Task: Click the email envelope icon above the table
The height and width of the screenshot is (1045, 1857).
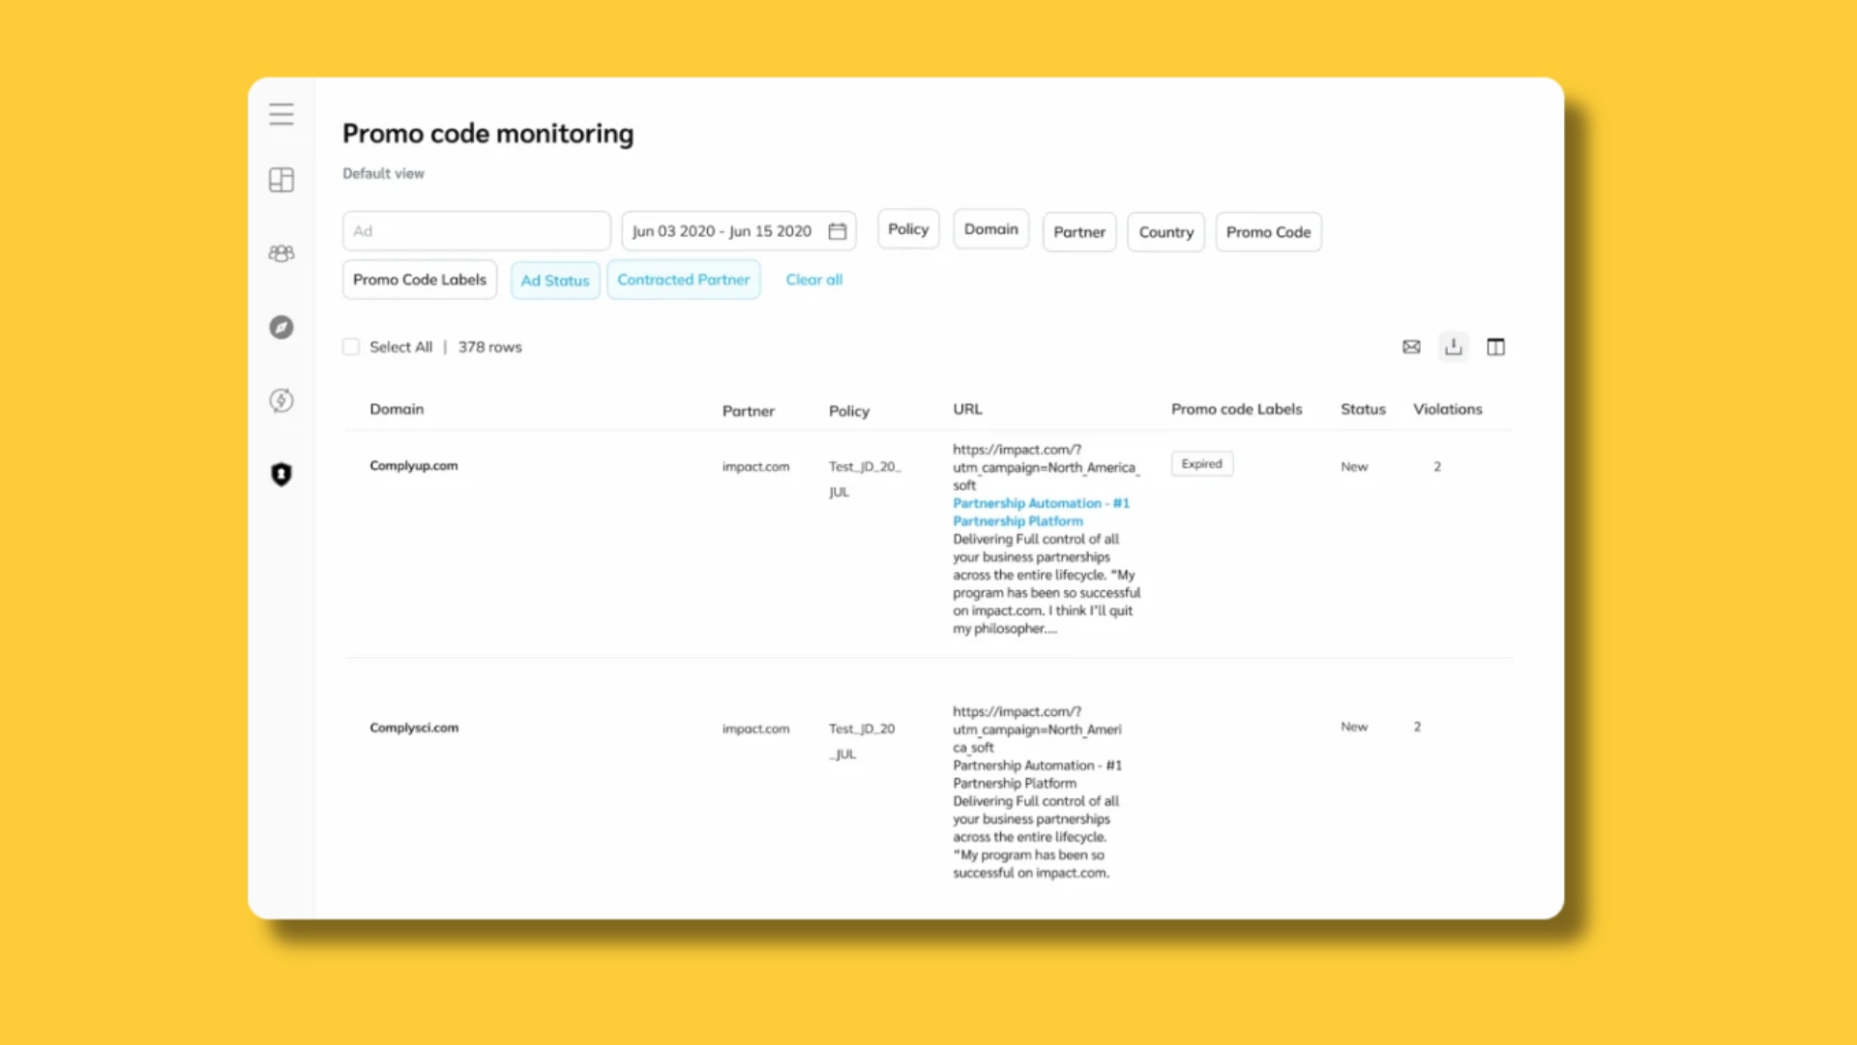Action: [1411, 346]
